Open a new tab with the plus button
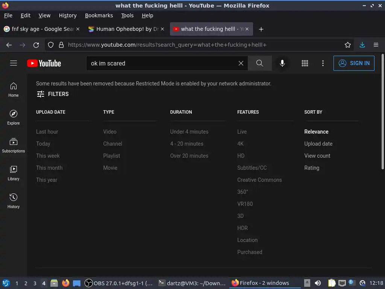This screenshot has height=289, width=385. click(261, 29)
